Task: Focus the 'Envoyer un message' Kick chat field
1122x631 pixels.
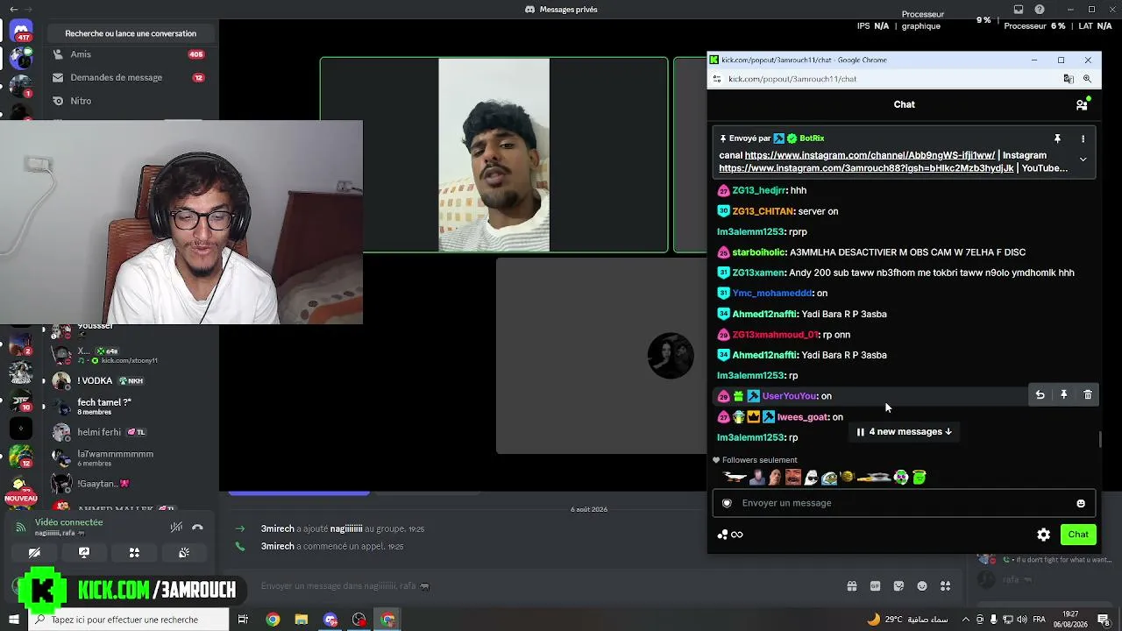Action: pyautogui.click(x=904, y=503)
